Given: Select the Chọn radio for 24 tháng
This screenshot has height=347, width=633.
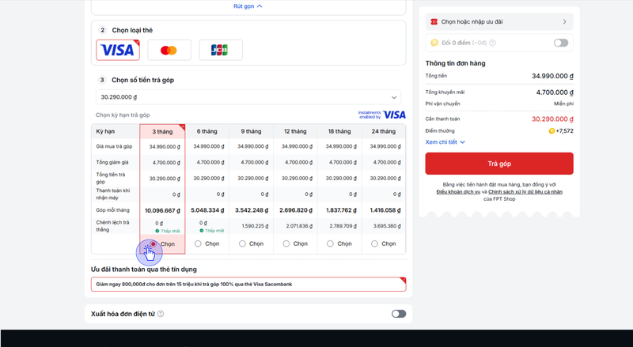Looking at the screenshot, I should (x=374, y=243).
